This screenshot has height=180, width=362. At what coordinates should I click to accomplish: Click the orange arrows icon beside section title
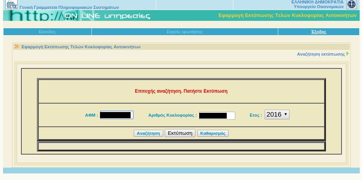[16, 47]
